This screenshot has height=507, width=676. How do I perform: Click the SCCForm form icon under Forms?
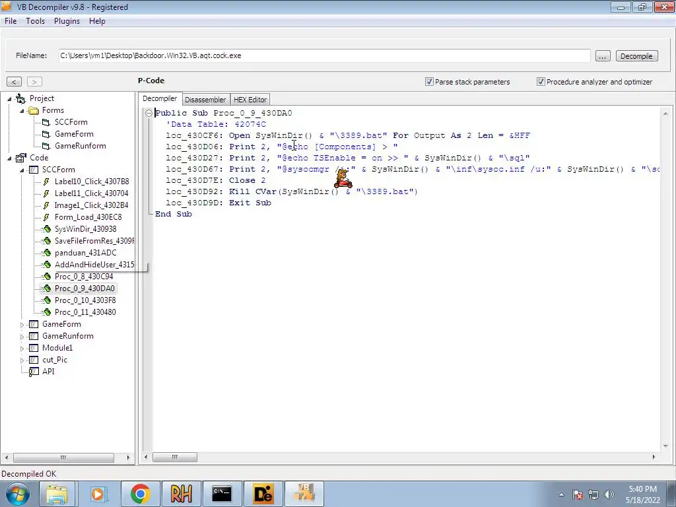[x=46, y=122]
